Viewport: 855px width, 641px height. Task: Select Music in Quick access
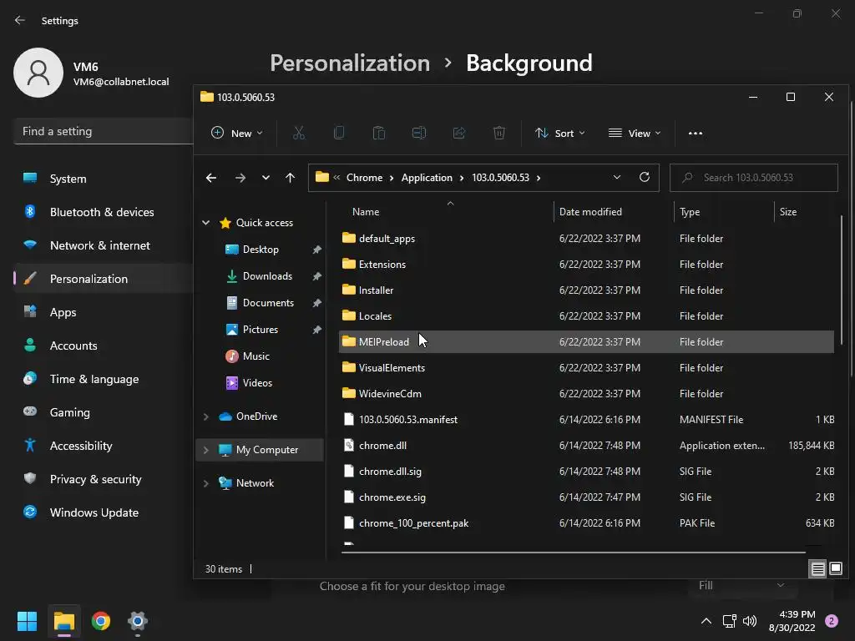(x=255, y=356)
